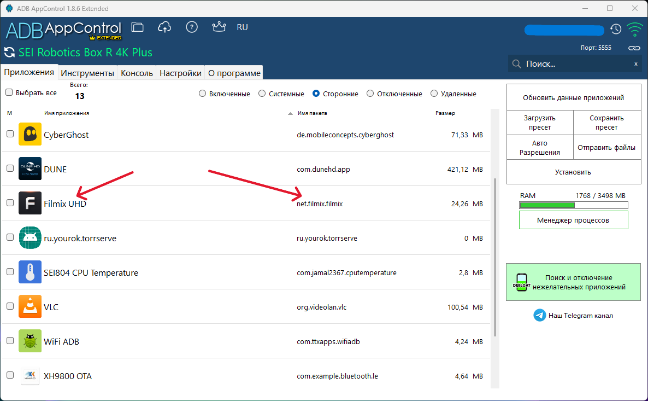Check the DUNE row checkbox
The image size is (648, 401).
[x=10, y=168]
